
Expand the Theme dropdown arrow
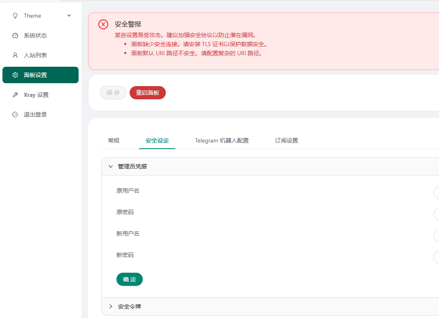(69, 16)
